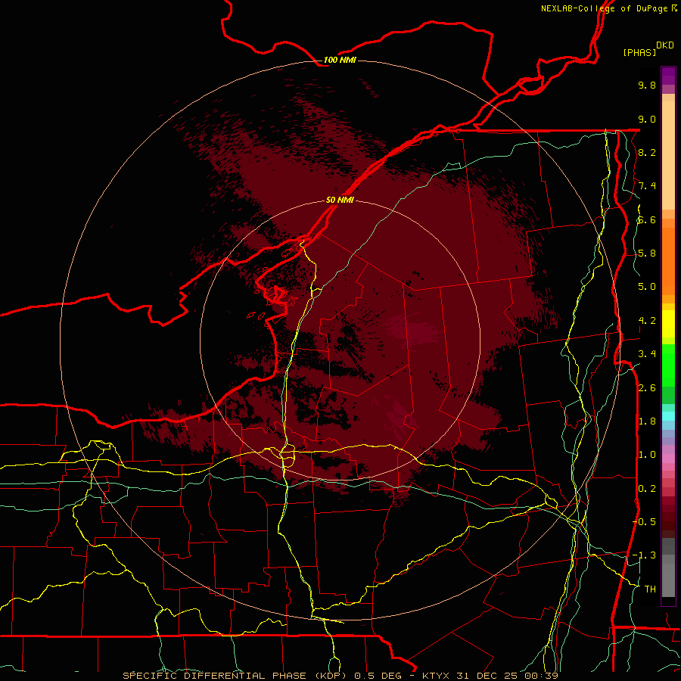Click the 7.4 value on the color scale
Screen dimensions: 681x681
647,186
